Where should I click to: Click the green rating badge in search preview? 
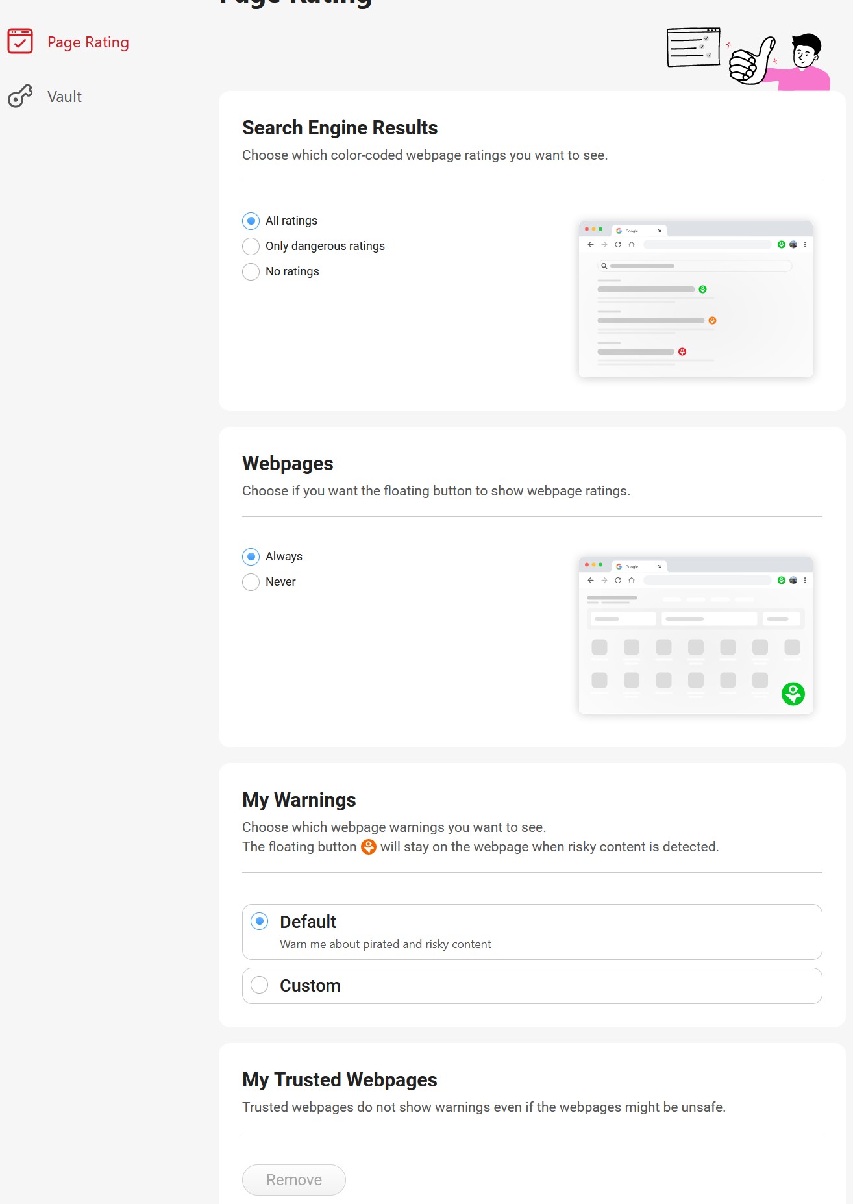point(702,289)
